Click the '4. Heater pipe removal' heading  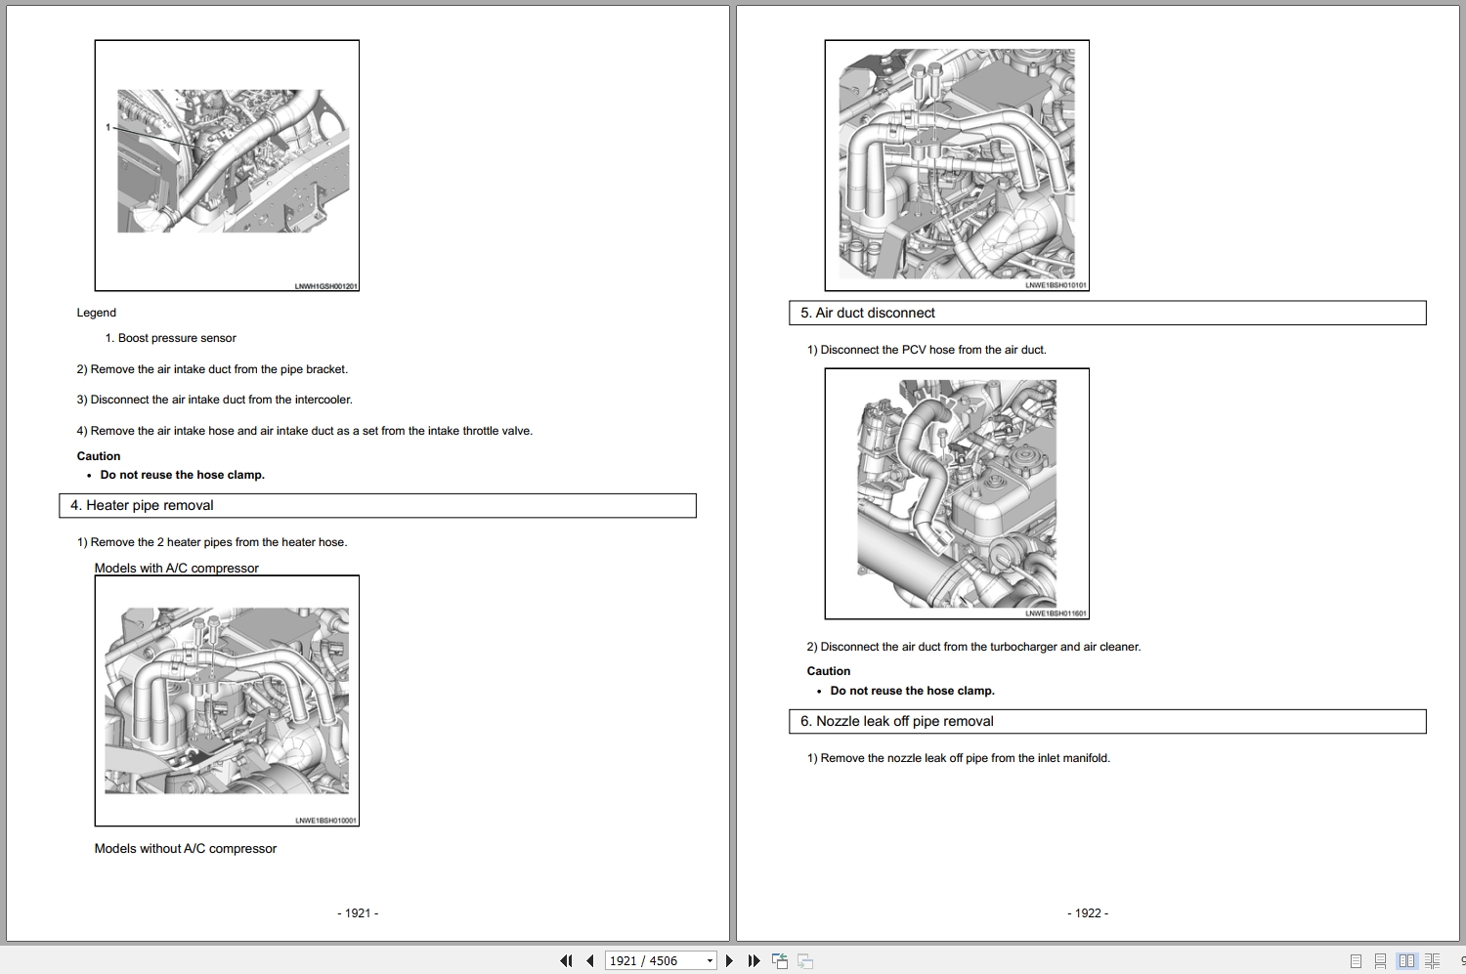tap(377, 505)
